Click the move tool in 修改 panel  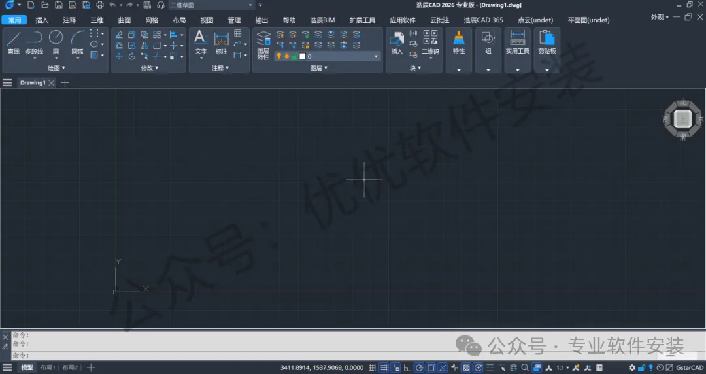click(x=119, y=56)
